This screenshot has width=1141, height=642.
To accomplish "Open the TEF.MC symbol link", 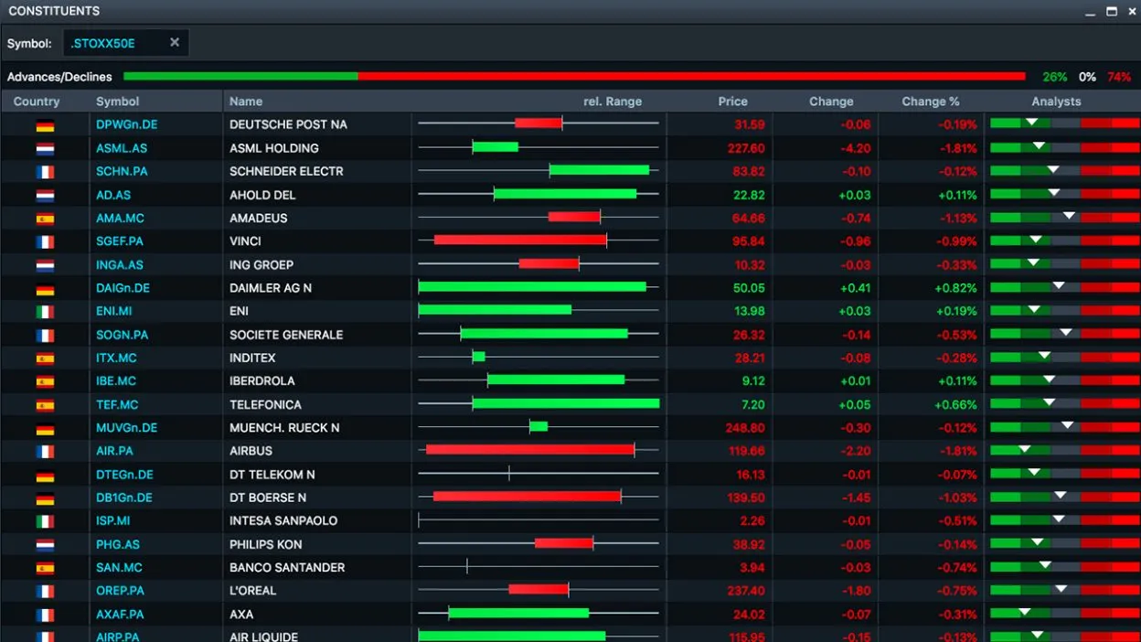I will [x=117, y=404].
